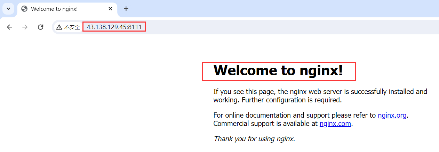Close the 'Welcome to nginx!' tab
The height and width of the screenshot is (152, 439).
click(x=110, y=9)
